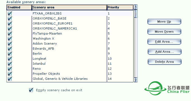Open the Add Area dialog
This screenshot has width=191, height=101.
164,52
